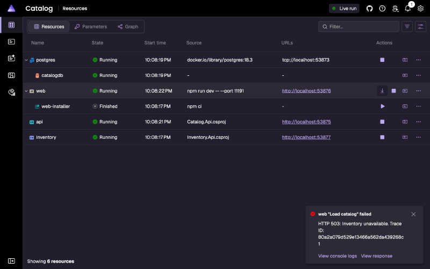Switch to the Parameters tab
The height and width of the screenshot is (269, 430).
pos(91,26)
